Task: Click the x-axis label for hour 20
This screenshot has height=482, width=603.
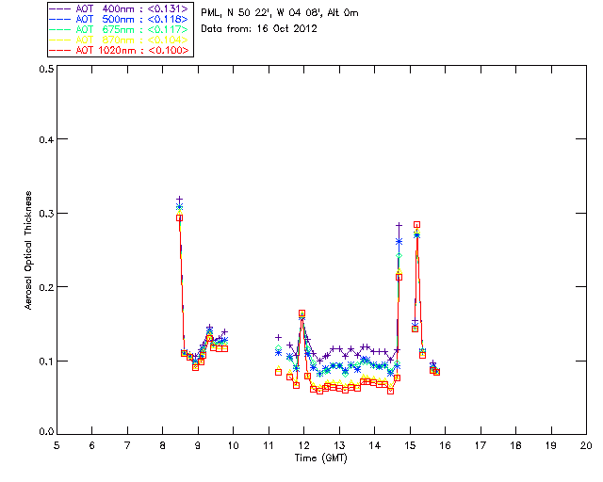Action: (x=586, y=445)
